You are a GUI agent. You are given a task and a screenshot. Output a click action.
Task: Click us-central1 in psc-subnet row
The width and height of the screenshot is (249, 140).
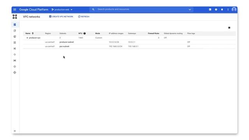point(50,46)
